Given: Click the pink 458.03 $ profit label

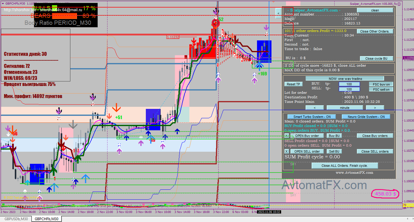Looking at the screenshot, I should click(385, 193).
